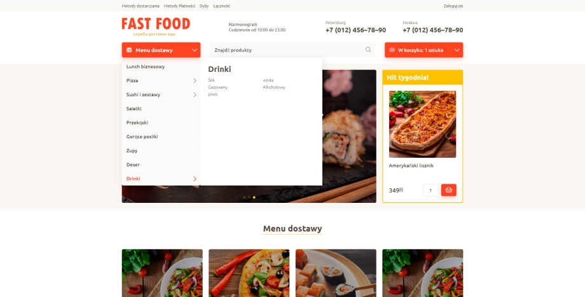Select the first carousel slide dot
585x297 pixels.
244,197
